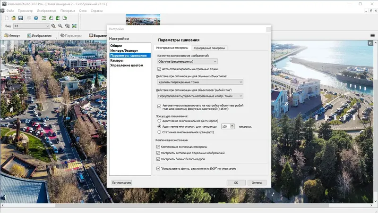Click the zoom in magnifier icon

(x=53, y=26)
